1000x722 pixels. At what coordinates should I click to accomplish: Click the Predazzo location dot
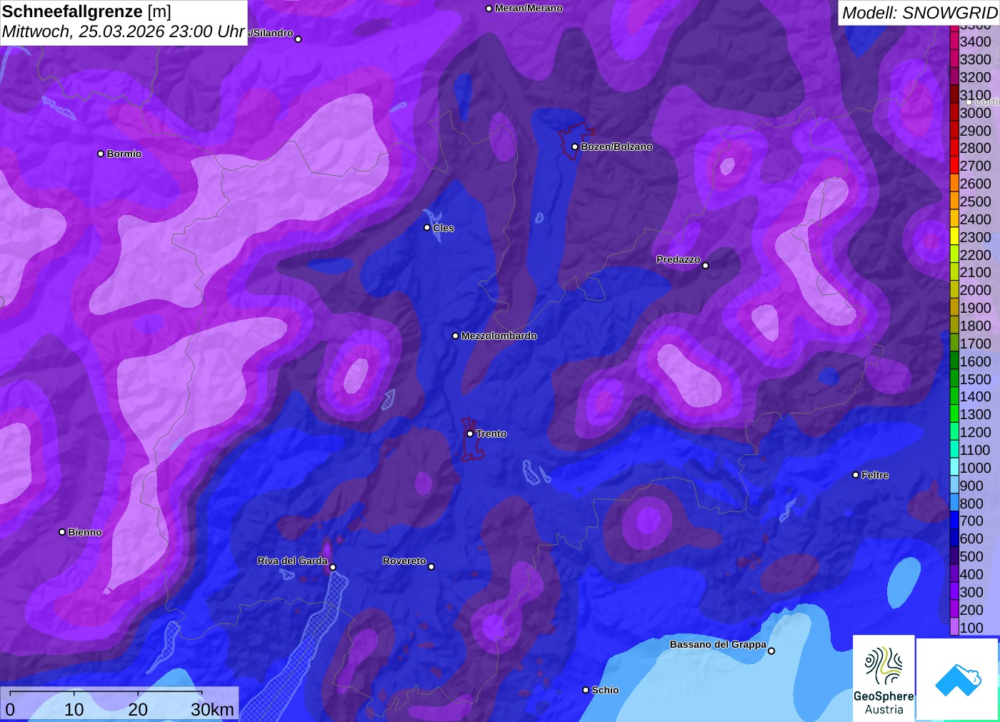pos(706,266)
